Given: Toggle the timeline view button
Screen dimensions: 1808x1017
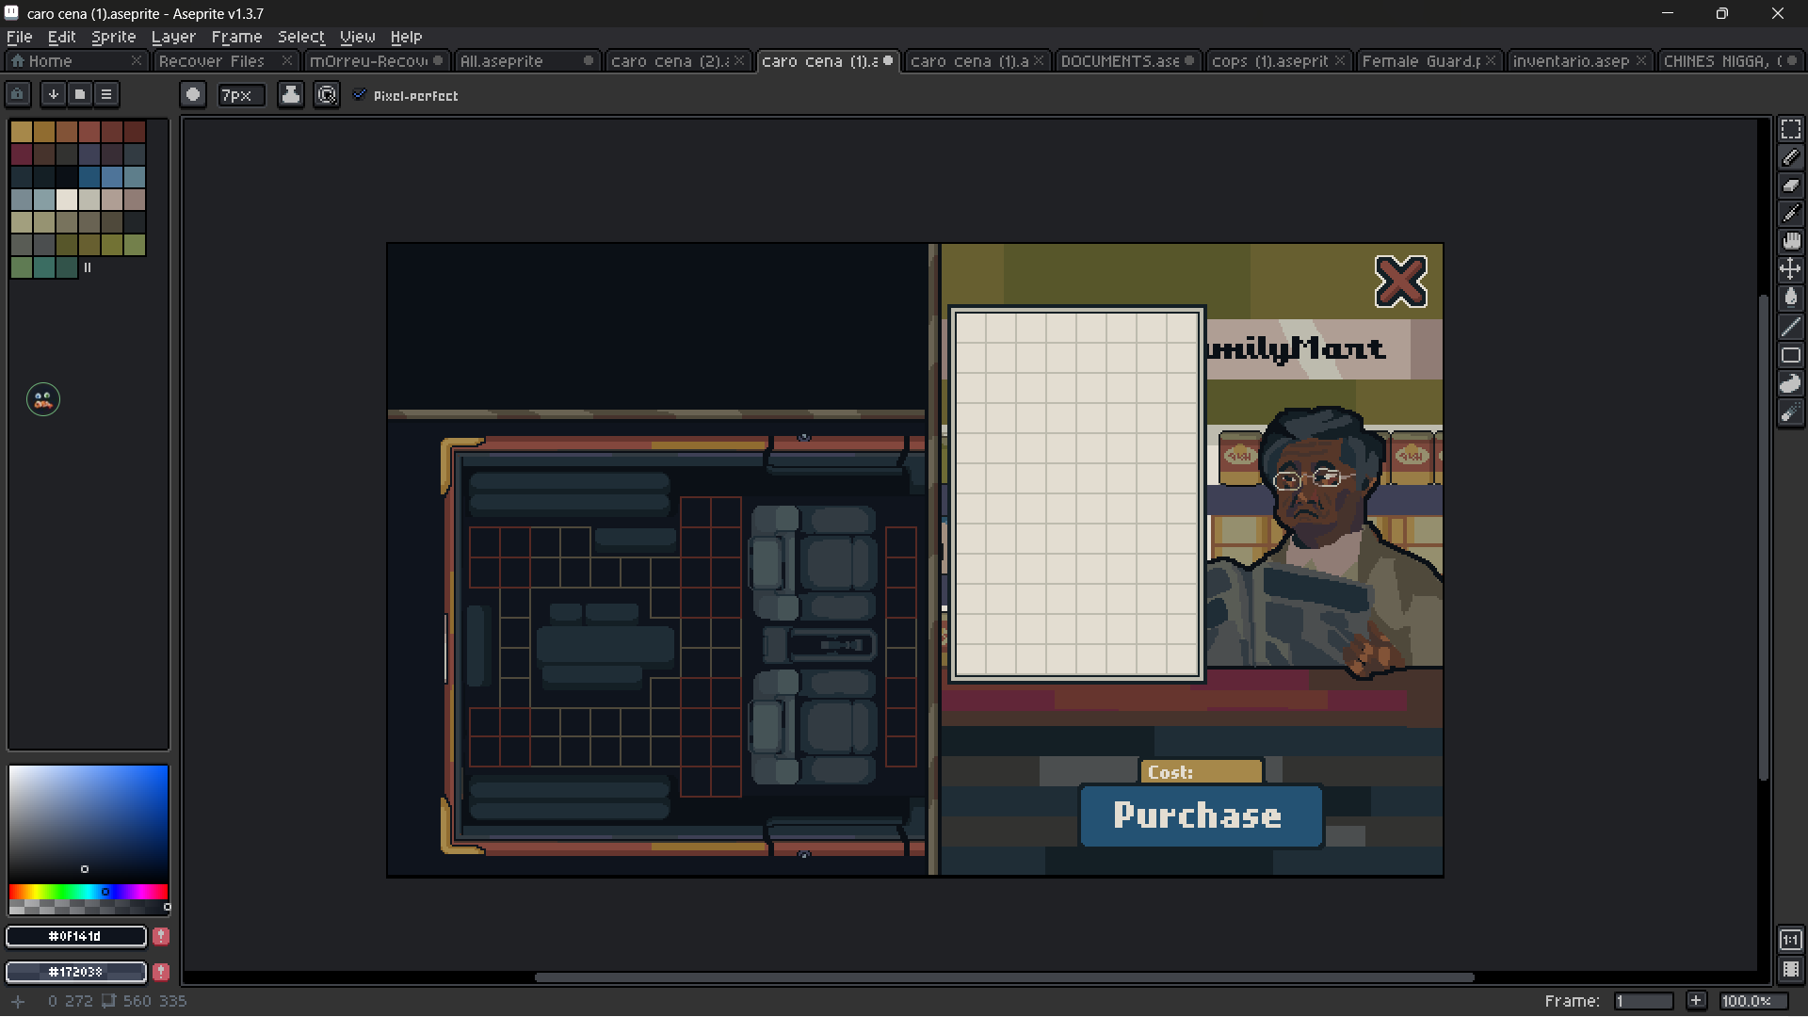Looking at the screenshot, I should [1790, 969].
